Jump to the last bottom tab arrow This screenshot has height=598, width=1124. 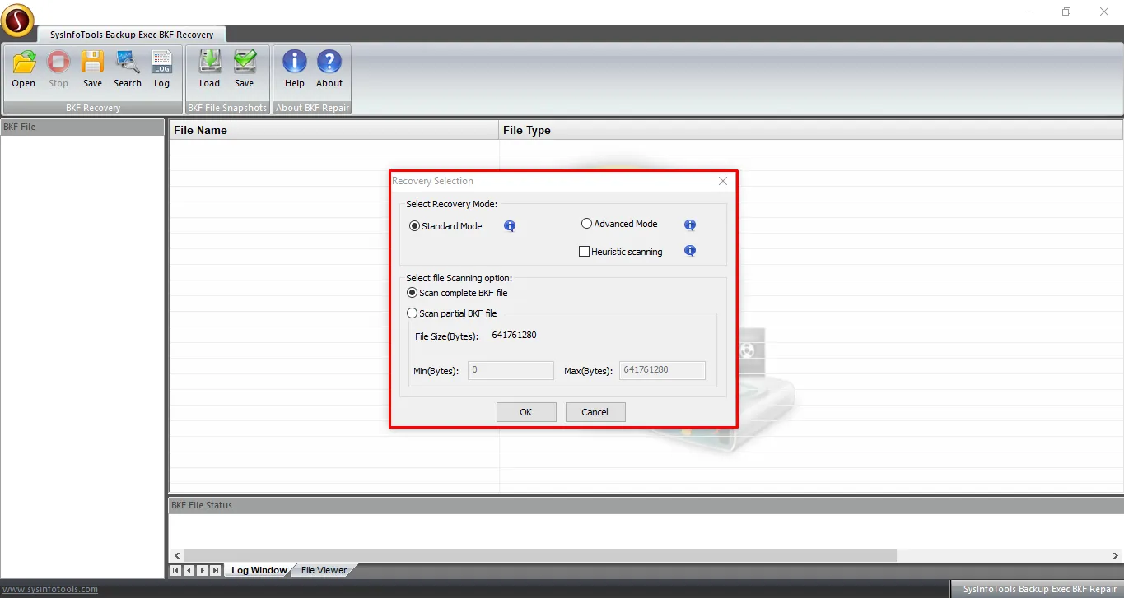pyautogui.click(x=215, y=570)
